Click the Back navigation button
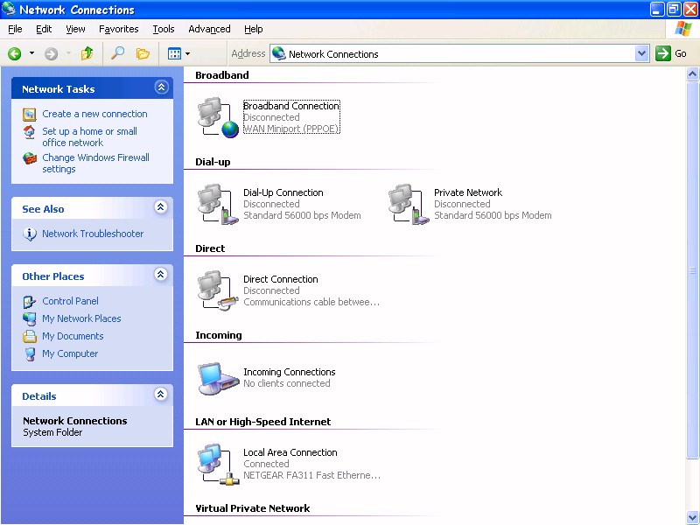The height and width of the screenshot is (525, 700). 16,53
